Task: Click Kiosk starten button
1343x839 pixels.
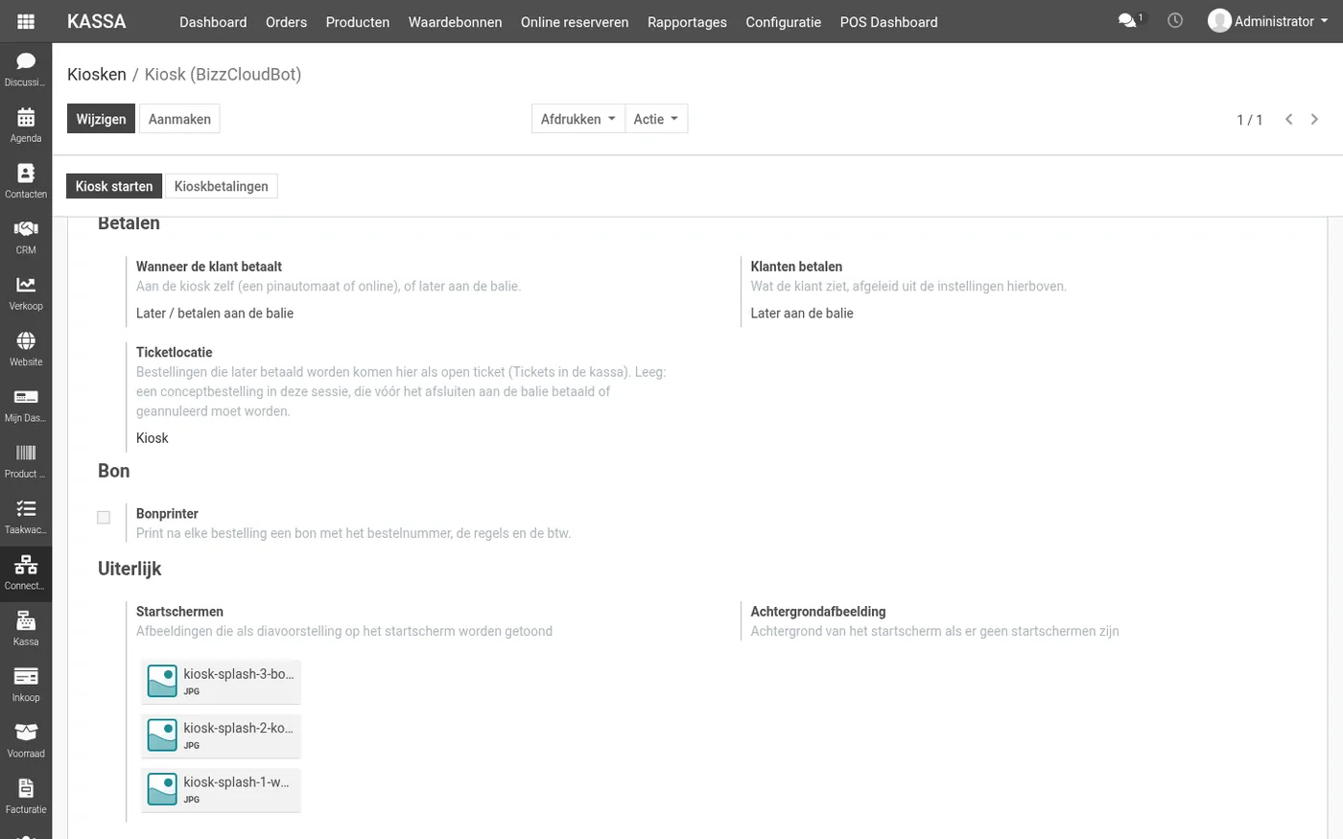Action: coord(114,186)
